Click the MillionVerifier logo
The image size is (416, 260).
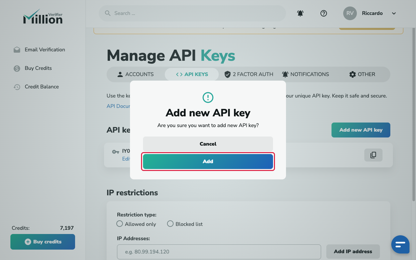click(43, 16)
